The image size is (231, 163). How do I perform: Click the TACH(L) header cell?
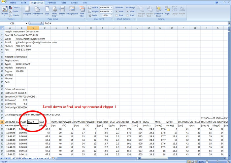(125, 122)
